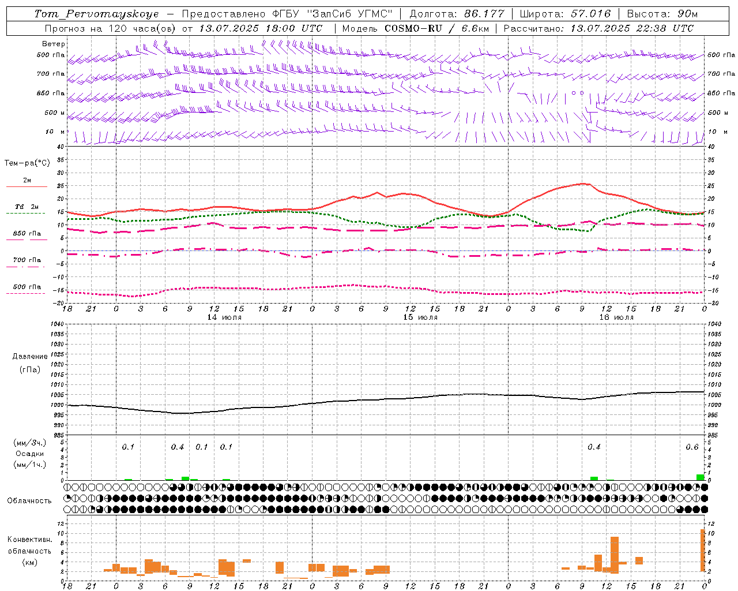The height and width of the screenshot is (591, 738).
Task: Click the tallest orange convective cloud bar at chart end
Action: click(x=702, y=551)
